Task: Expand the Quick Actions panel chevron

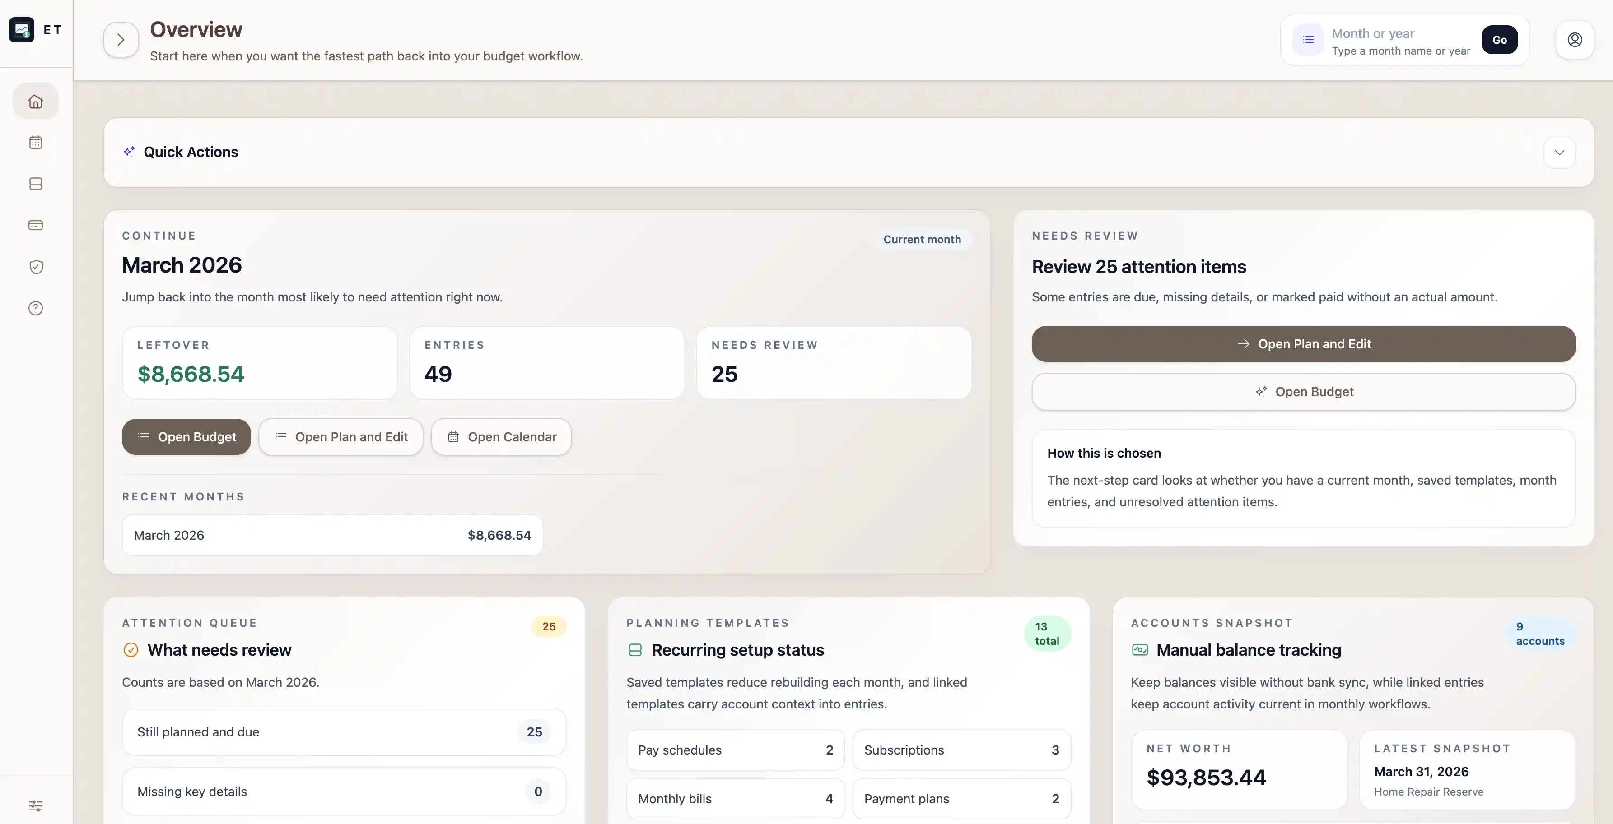Action: tap(1559, 153)
